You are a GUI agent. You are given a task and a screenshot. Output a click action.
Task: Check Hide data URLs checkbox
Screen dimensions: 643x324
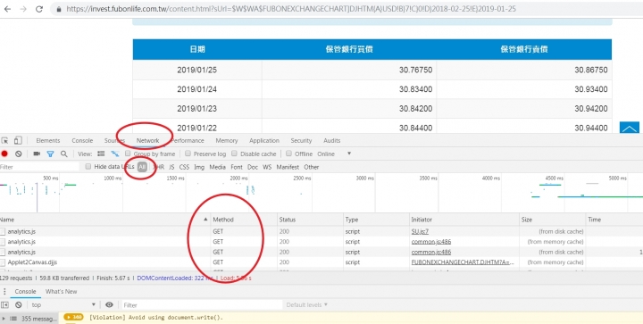(x=88, y=167)
